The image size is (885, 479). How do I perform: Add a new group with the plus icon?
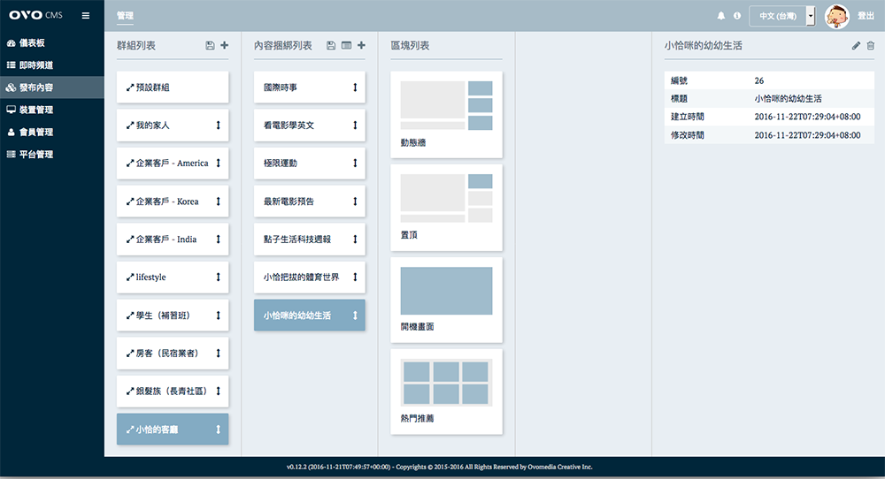(224, 45)
